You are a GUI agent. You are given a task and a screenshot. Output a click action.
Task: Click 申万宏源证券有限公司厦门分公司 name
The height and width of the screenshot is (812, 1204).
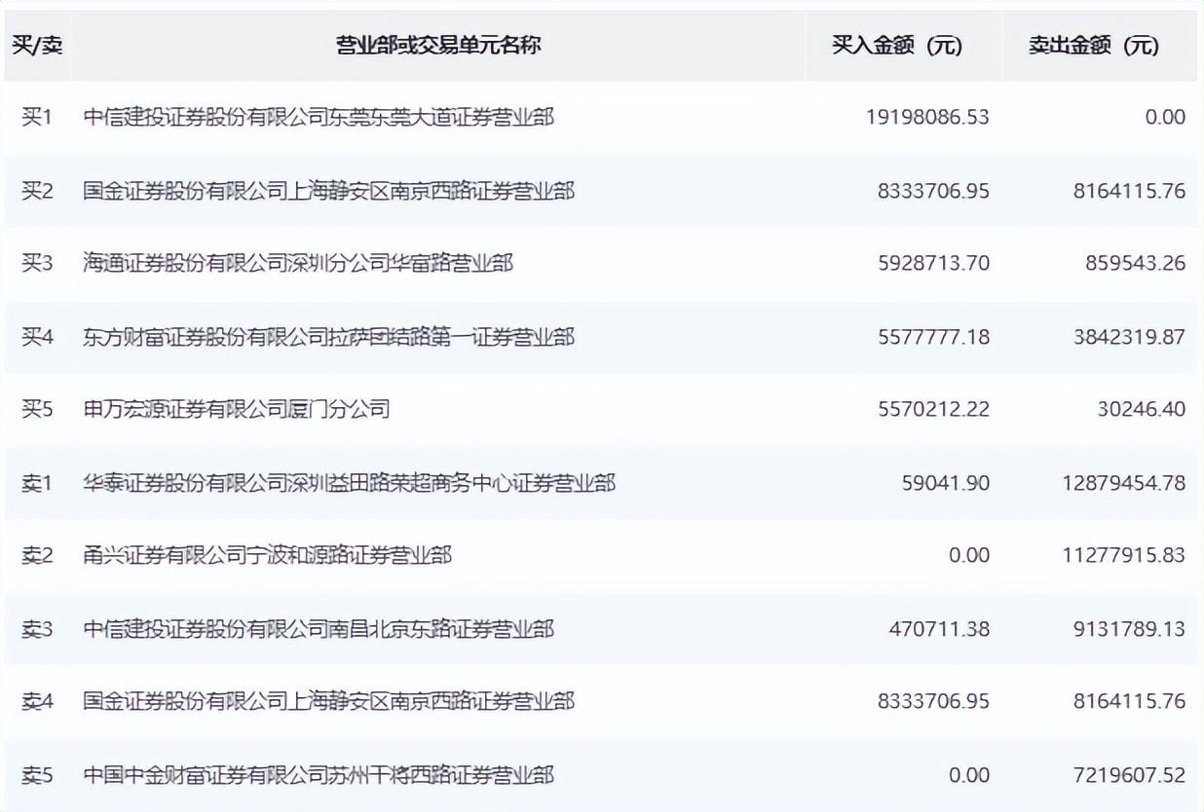click(237, 409)
